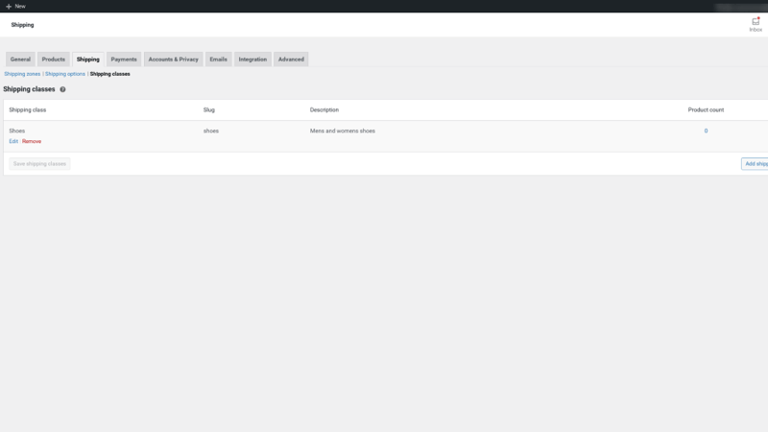Open the Emails tab
Viewport: 768px width, 432px height.
coord(219,60)
